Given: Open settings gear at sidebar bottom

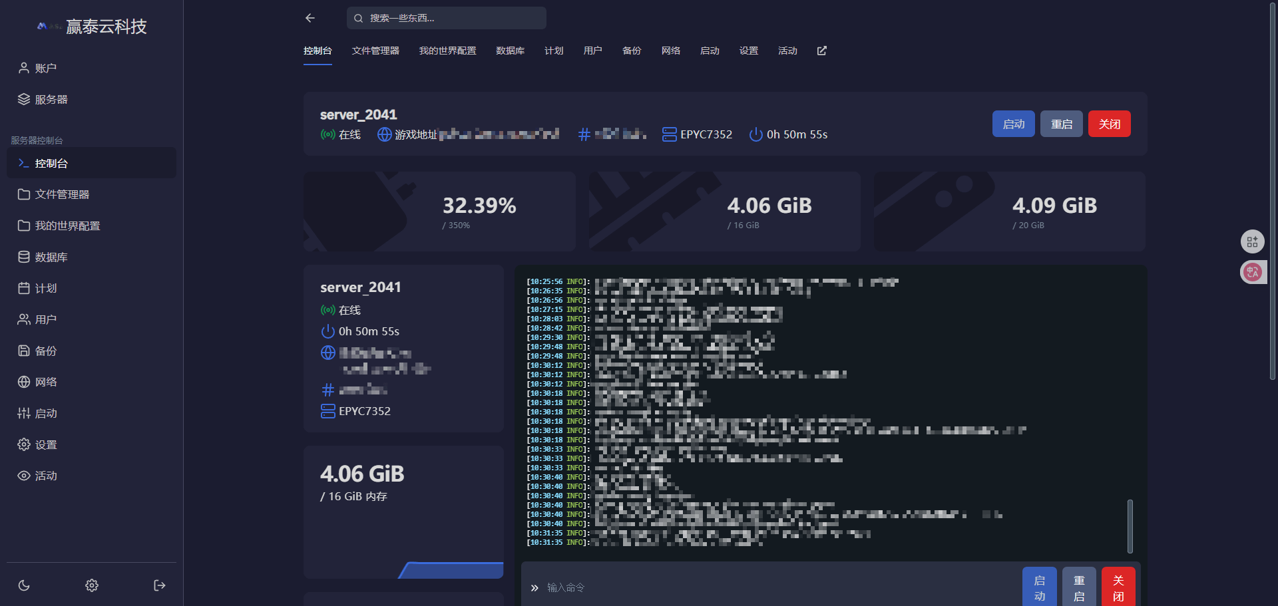Looking at the screenshot, I should pyautogui.click(x=92, y=585).
